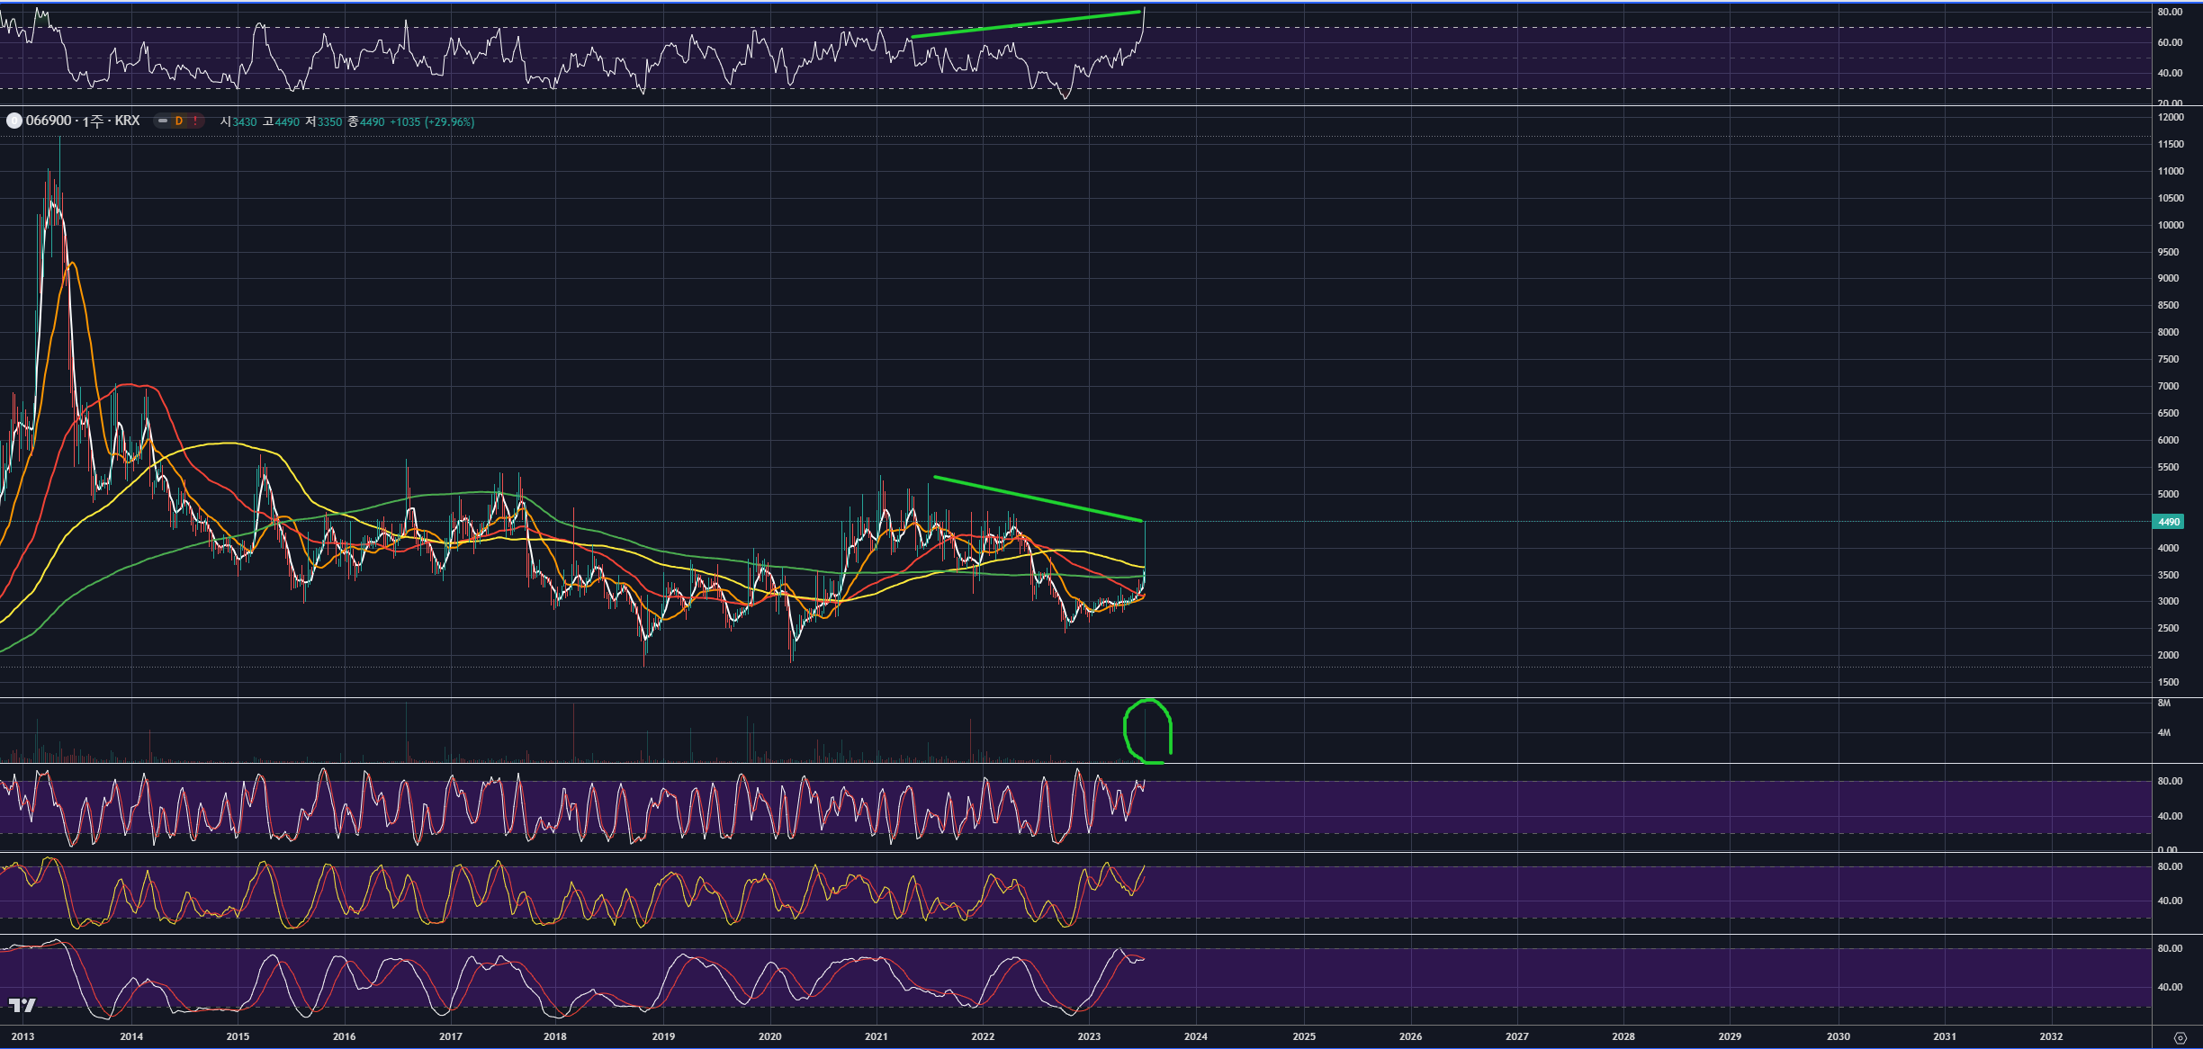Viewport: 2203px width, 1049px height.
Task: Open chart settings hexagon gear icon
Action: [2180, 1037]
